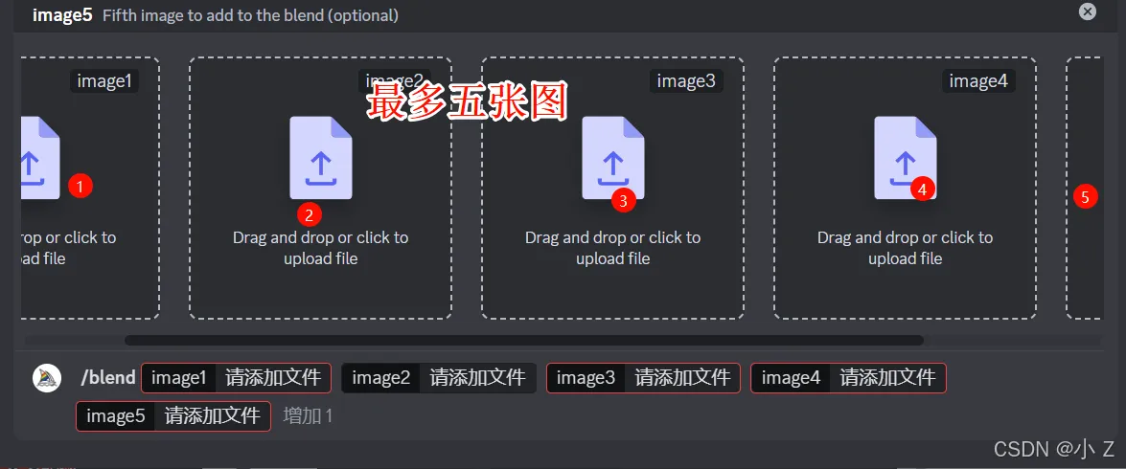The height and width of the screenshot is (469, 1126).
Task: Select the image5 parameter chip in command
Action: (173, 416)
